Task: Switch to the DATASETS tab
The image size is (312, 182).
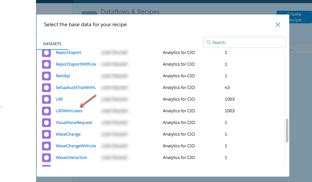Action: coord(52,44)
